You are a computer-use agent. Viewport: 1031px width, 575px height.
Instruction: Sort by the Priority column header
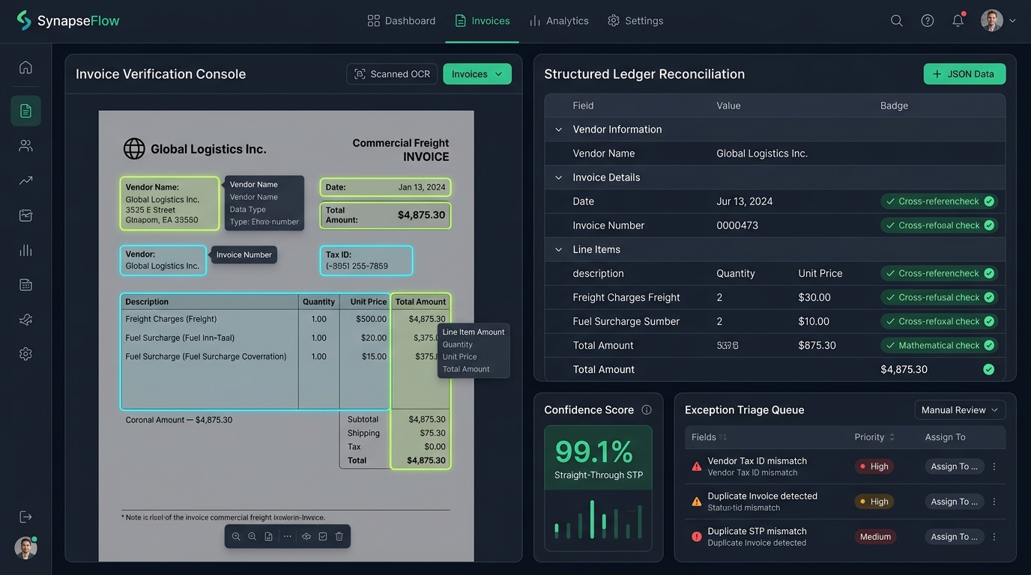pyautogui.click(x=874, y=437)
